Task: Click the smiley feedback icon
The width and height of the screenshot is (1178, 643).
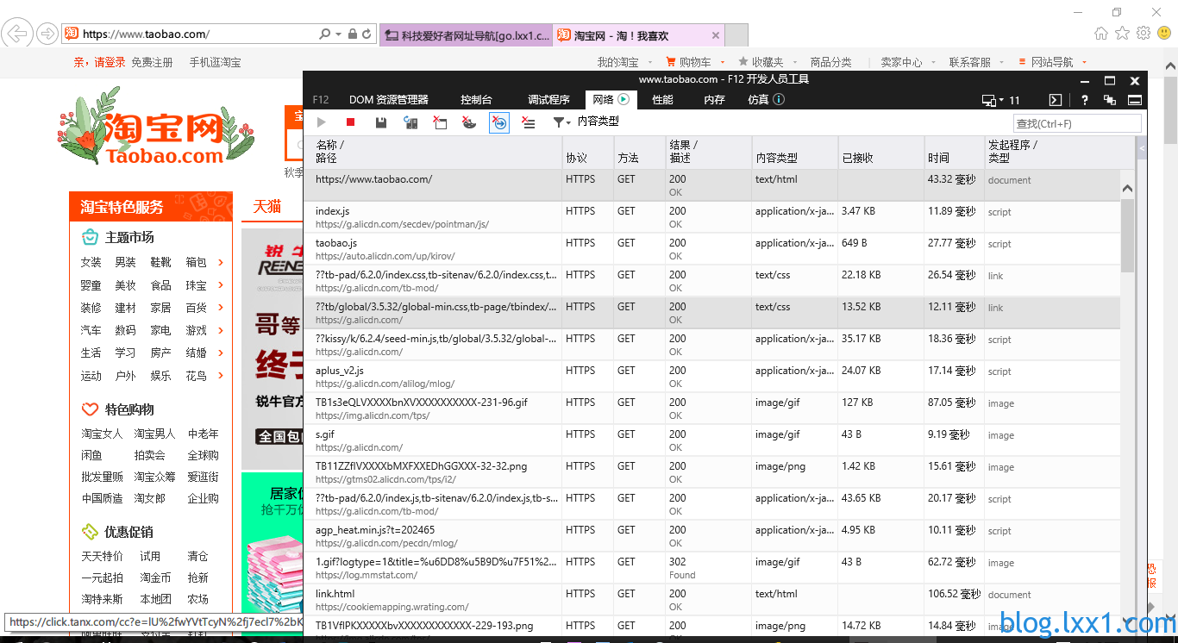Action: (1164, 34)
